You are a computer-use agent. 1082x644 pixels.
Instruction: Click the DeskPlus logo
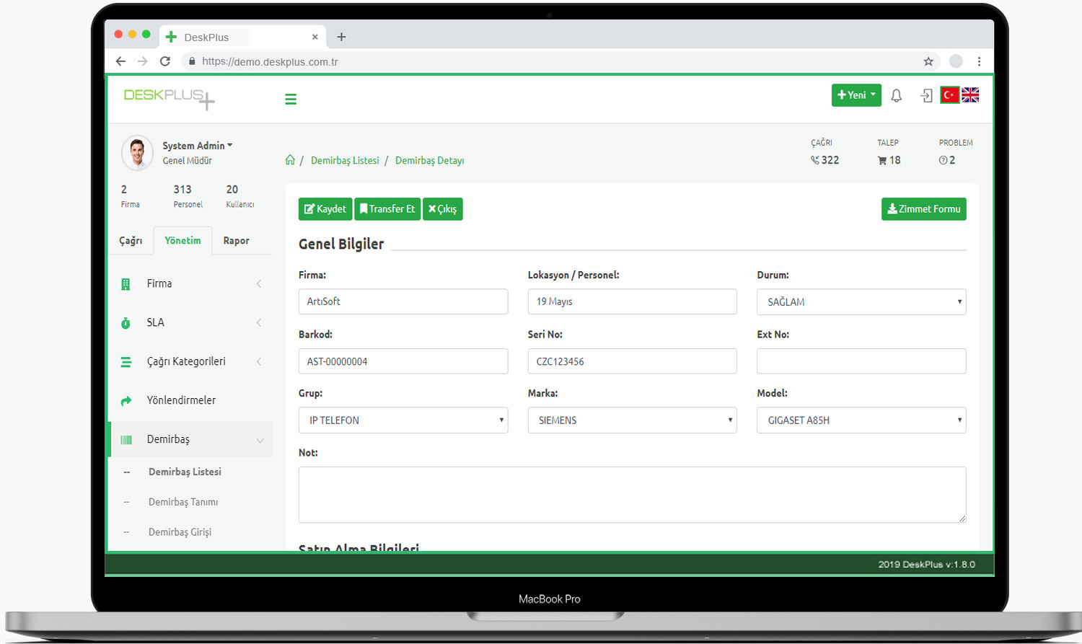[x=170, y=98]
